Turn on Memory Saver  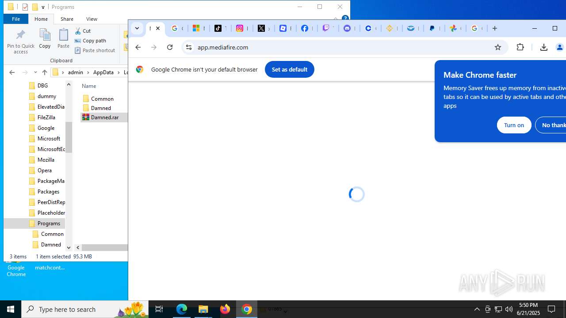(514, 125)
